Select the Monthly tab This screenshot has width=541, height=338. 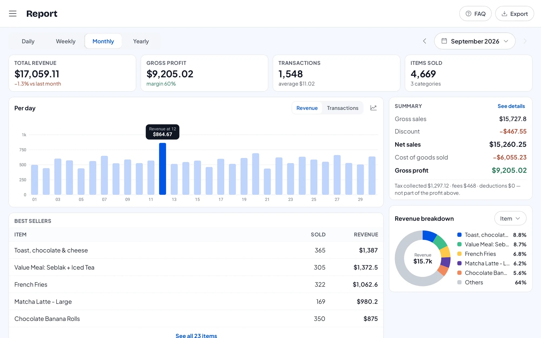(x=103, y=41)
